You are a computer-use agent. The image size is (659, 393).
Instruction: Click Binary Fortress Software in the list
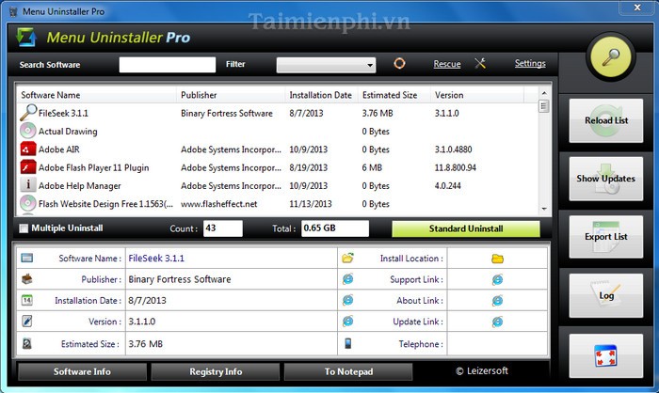pos(227,114)
